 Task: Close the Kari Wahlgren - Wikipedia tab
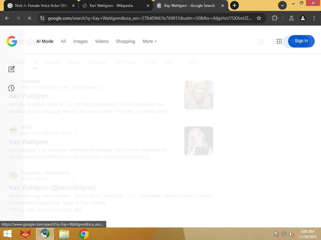click(148, 6)
